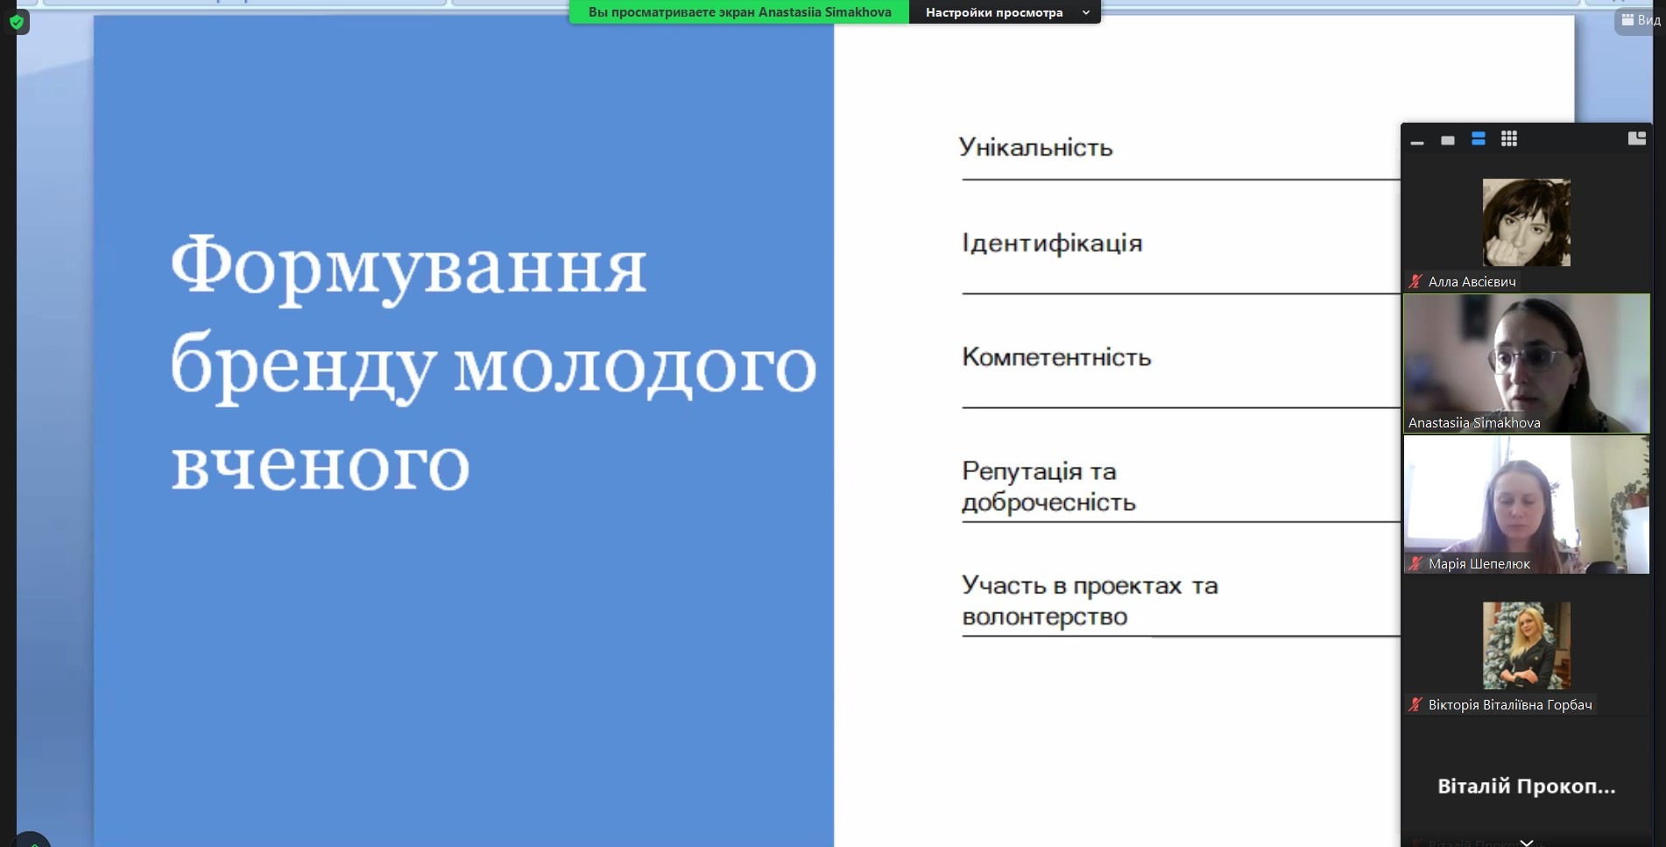Screen dimensions: 1666x847
Task: Switch to single active speaker thumbnail view
Action: [x=1448, y=140]
